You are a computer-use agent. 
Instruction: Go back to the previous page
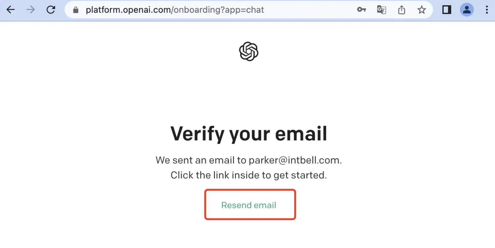point(11,10)
